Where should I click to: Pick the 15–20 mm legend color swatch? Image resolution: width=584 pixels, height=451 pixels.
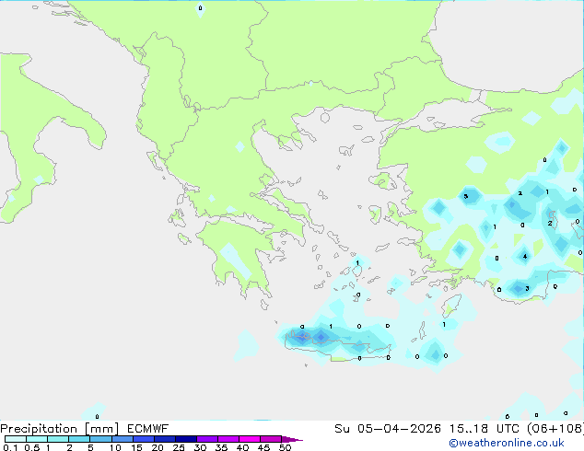coord(144,439)
